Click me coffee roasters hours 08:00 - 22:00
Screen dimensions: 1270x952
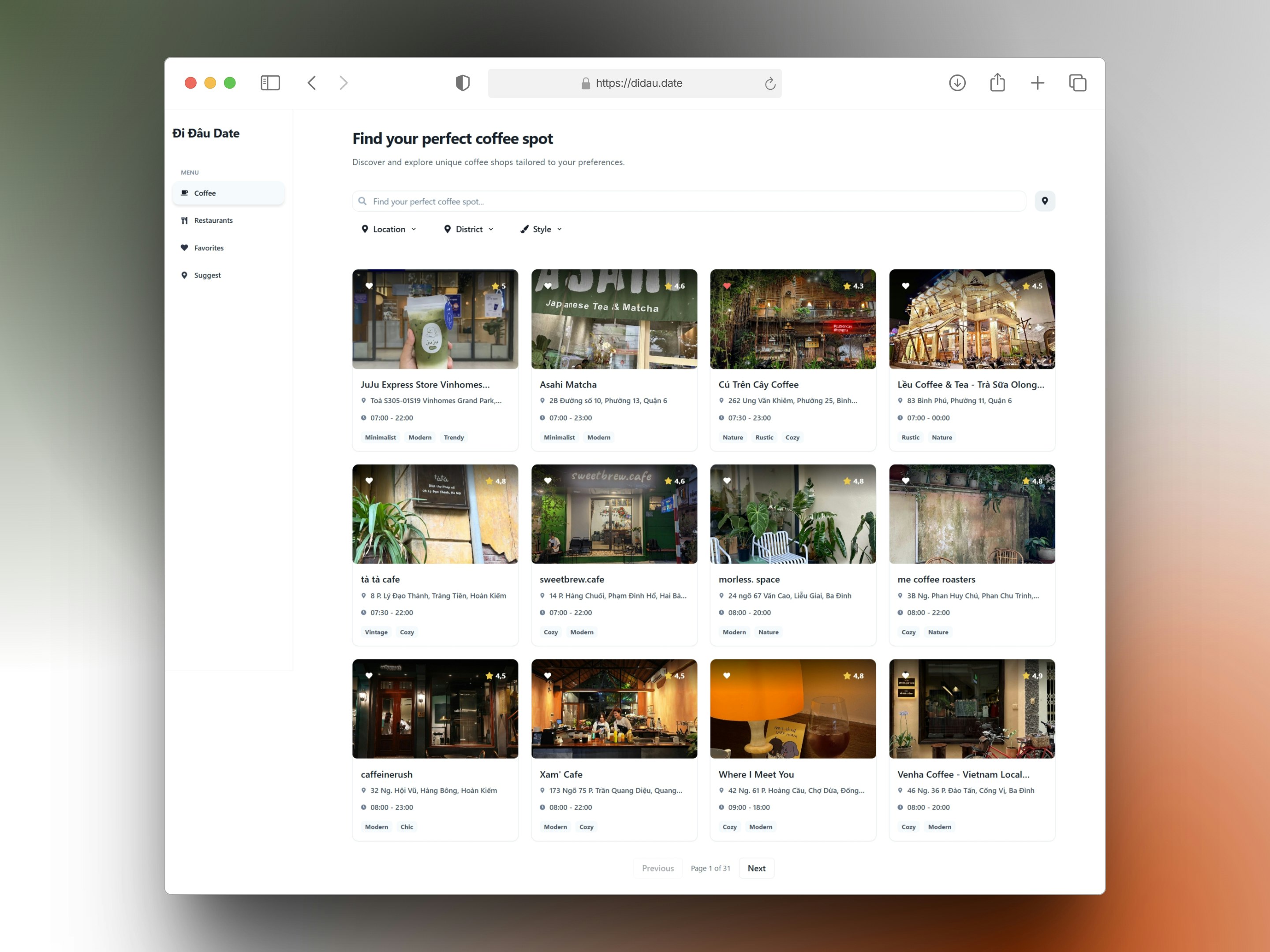[x=928, y=612]
